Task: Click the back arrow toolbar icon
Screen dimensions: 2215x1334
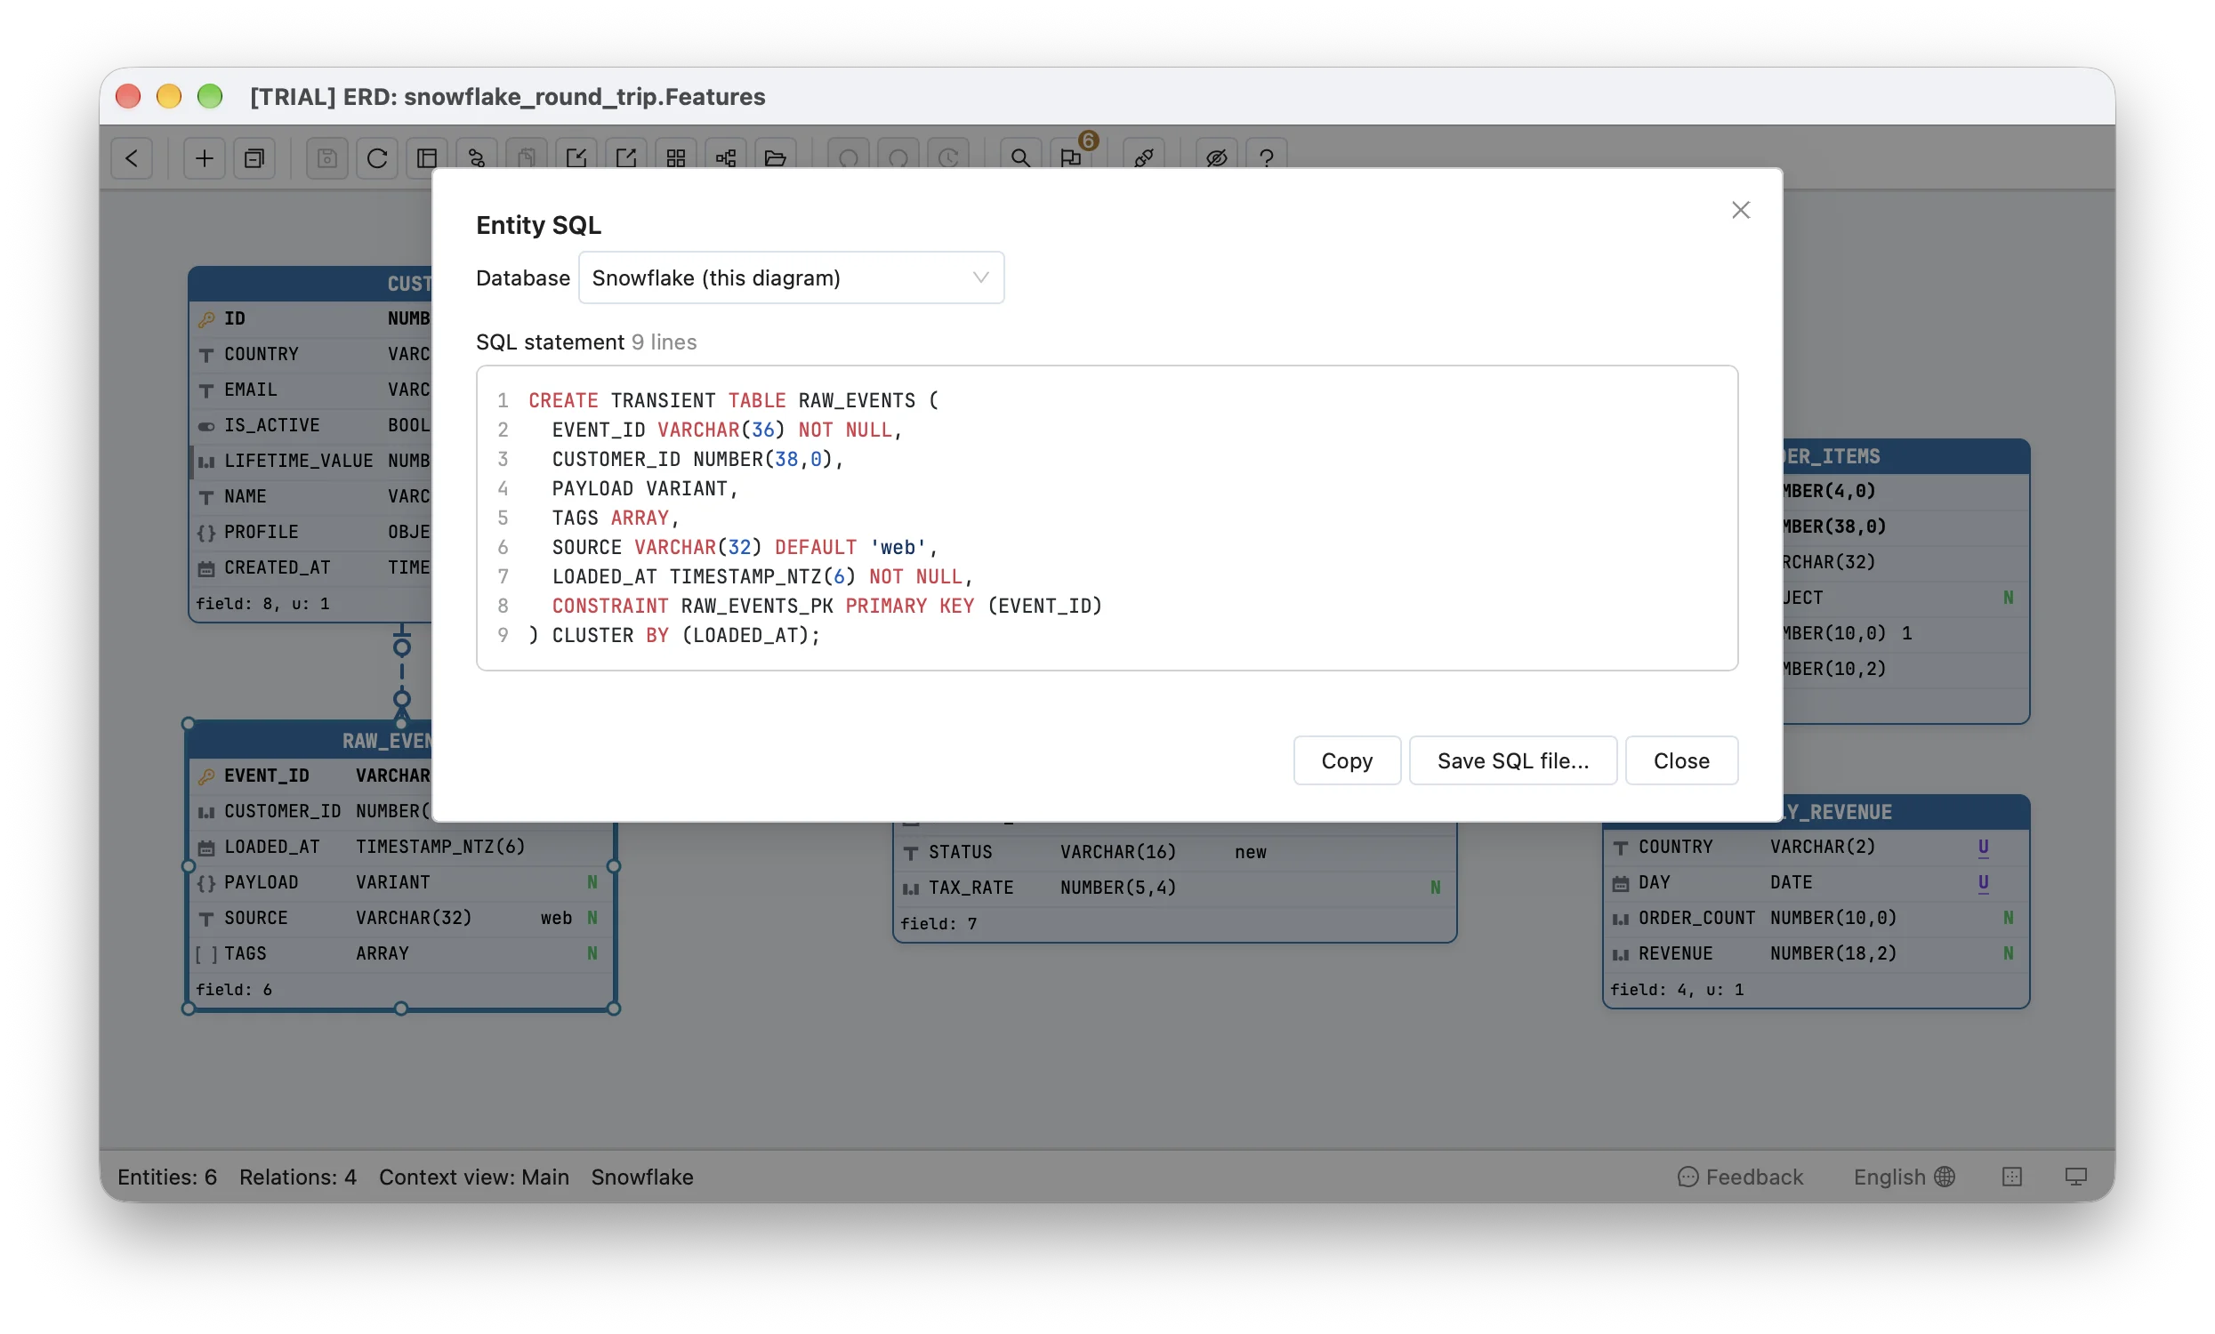Action: 133,158
